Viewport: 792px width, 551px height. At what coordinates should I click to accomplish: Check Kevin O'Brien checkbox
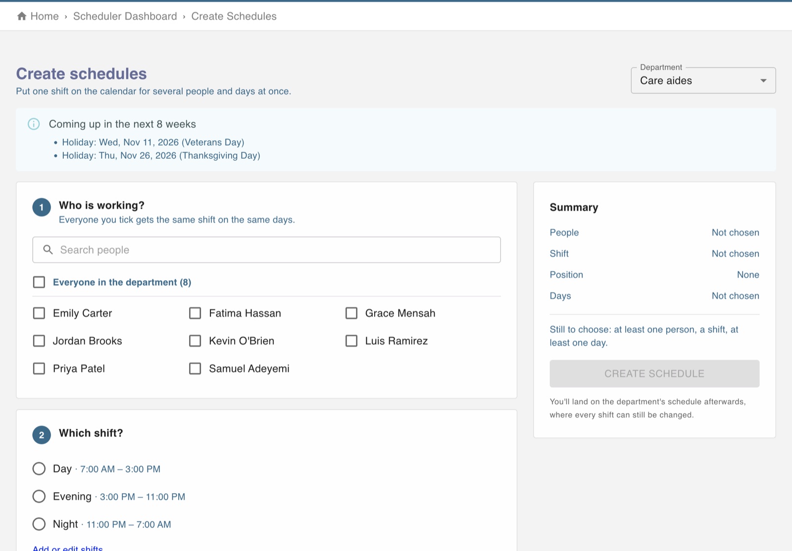click(x=195, y=341)
